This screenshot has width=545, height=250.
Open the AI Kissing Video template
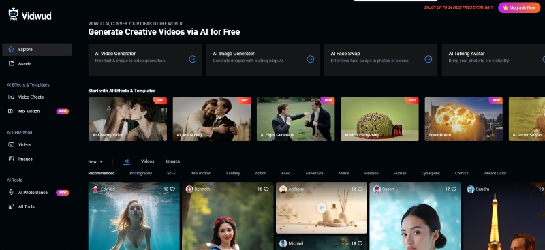(128, 119)
